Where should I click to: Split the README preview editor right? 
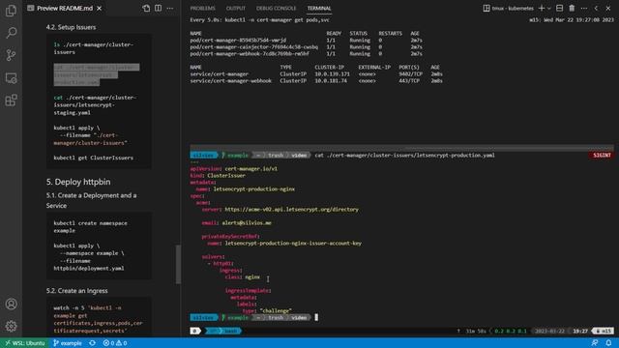(158, 8)
